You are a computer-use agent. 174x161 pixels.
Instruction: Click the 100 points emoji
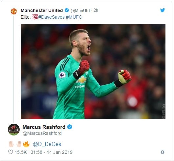coord(35,17)
